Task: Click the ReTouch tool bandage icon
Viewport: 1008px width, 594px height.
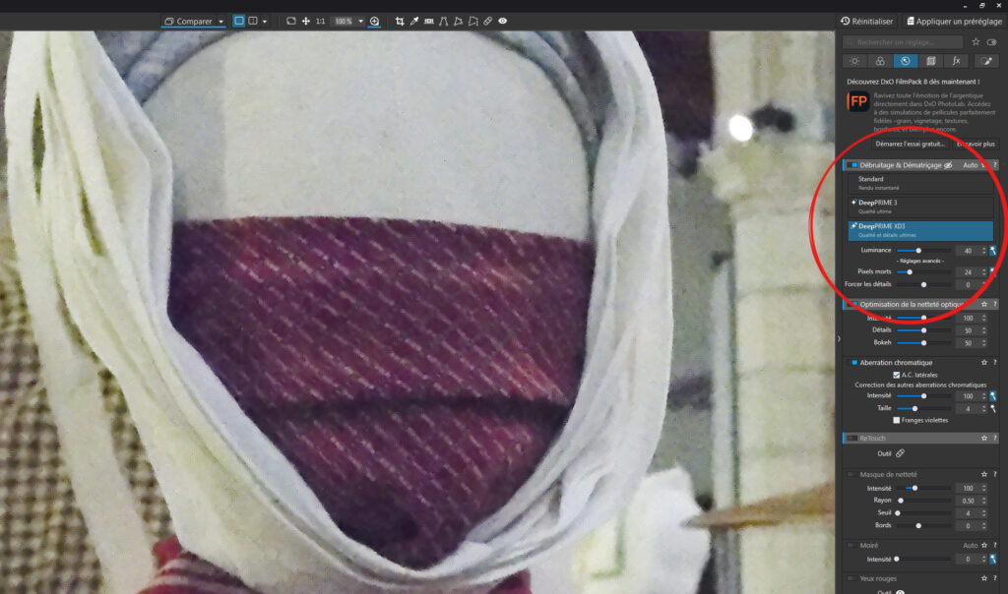Action: (900, 452)
